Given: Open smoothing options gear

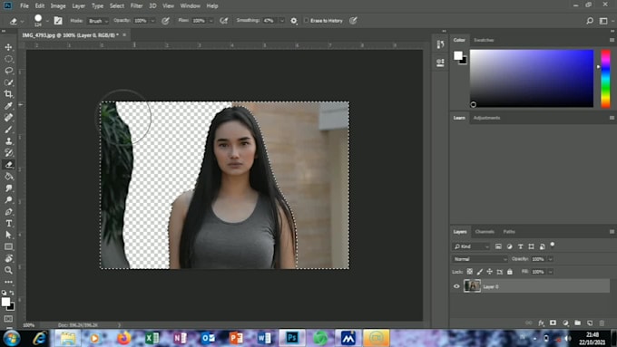Looking at the screenshot, I should click(294, 21).
